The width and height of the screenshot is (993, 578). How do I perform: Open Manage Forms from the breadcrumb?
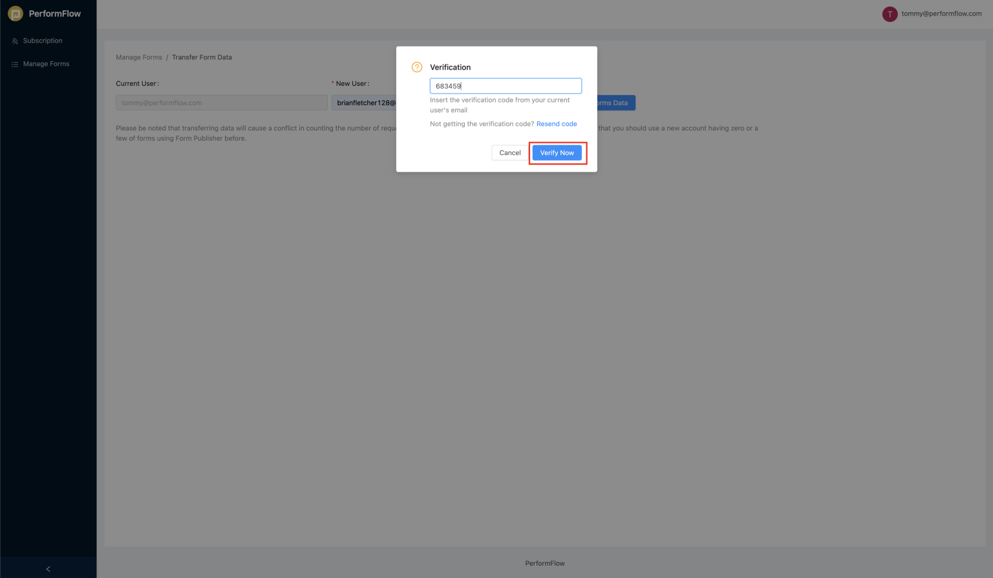[139, 57]
